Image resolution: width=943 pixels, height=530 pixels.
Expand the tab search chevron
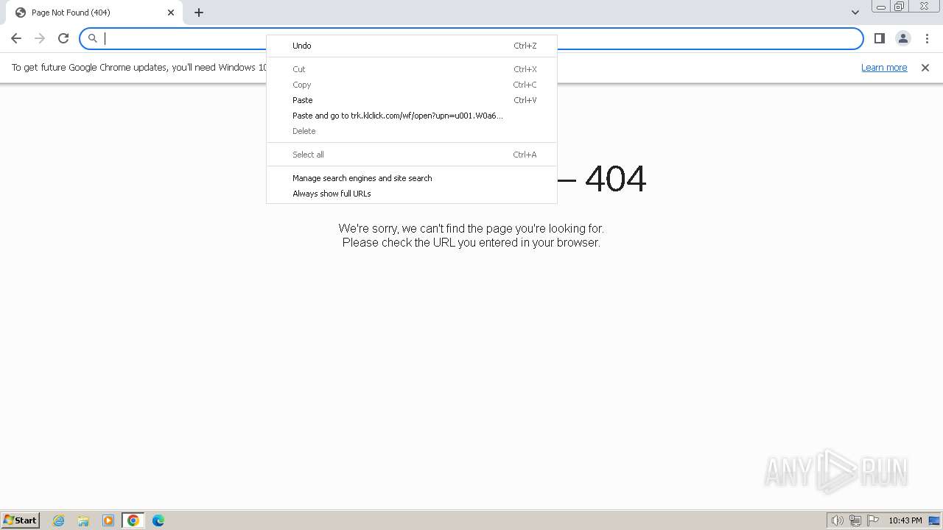coord(855,13)
